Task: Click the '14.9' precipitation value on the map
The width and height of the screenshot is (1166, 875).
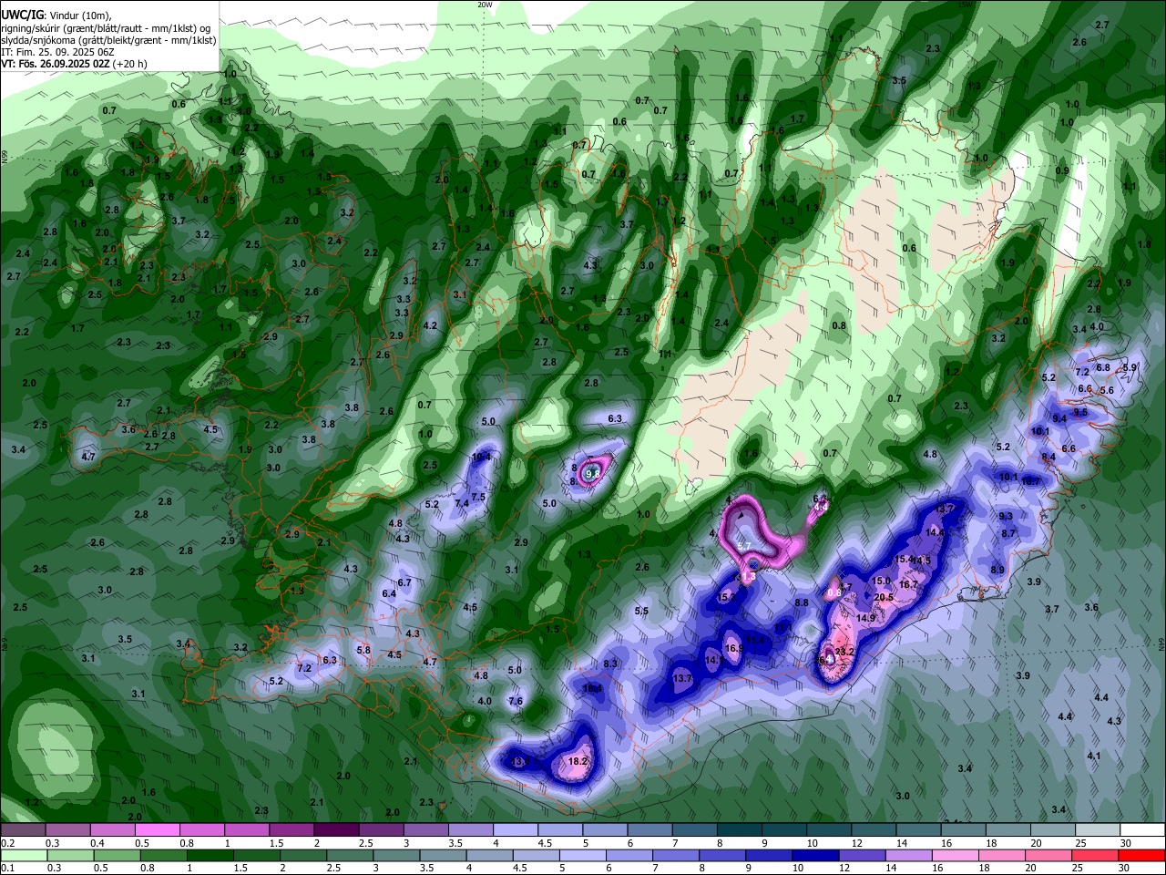Action: click(865, 618)
